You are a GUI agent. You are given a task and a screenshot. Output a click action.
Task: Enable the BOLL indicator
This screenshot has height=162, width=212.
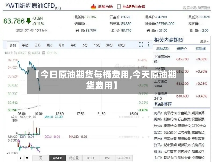coord(91,158)
